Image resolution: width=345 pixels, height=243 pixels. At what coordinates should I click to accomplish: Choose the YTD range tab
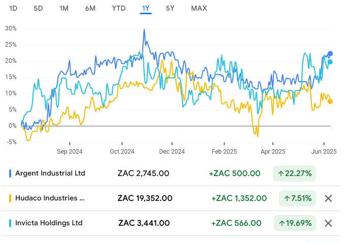(118, 8)
